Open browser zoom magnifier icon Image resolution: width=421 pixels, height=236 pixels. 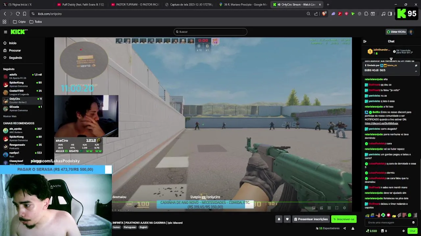308,14
